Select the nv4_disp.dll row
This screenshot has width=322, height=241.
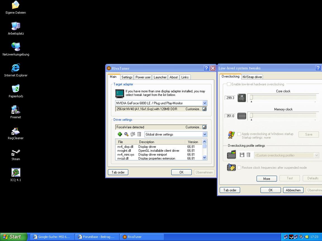(159, 147)
